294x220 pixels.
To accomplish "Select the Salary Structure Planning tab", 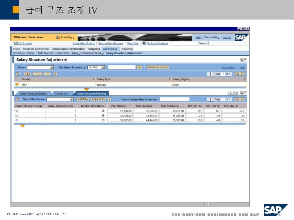I will coord(91,93).
